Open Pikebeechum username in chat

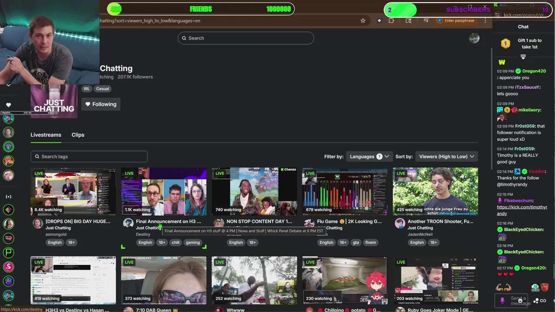pos(518,201)
